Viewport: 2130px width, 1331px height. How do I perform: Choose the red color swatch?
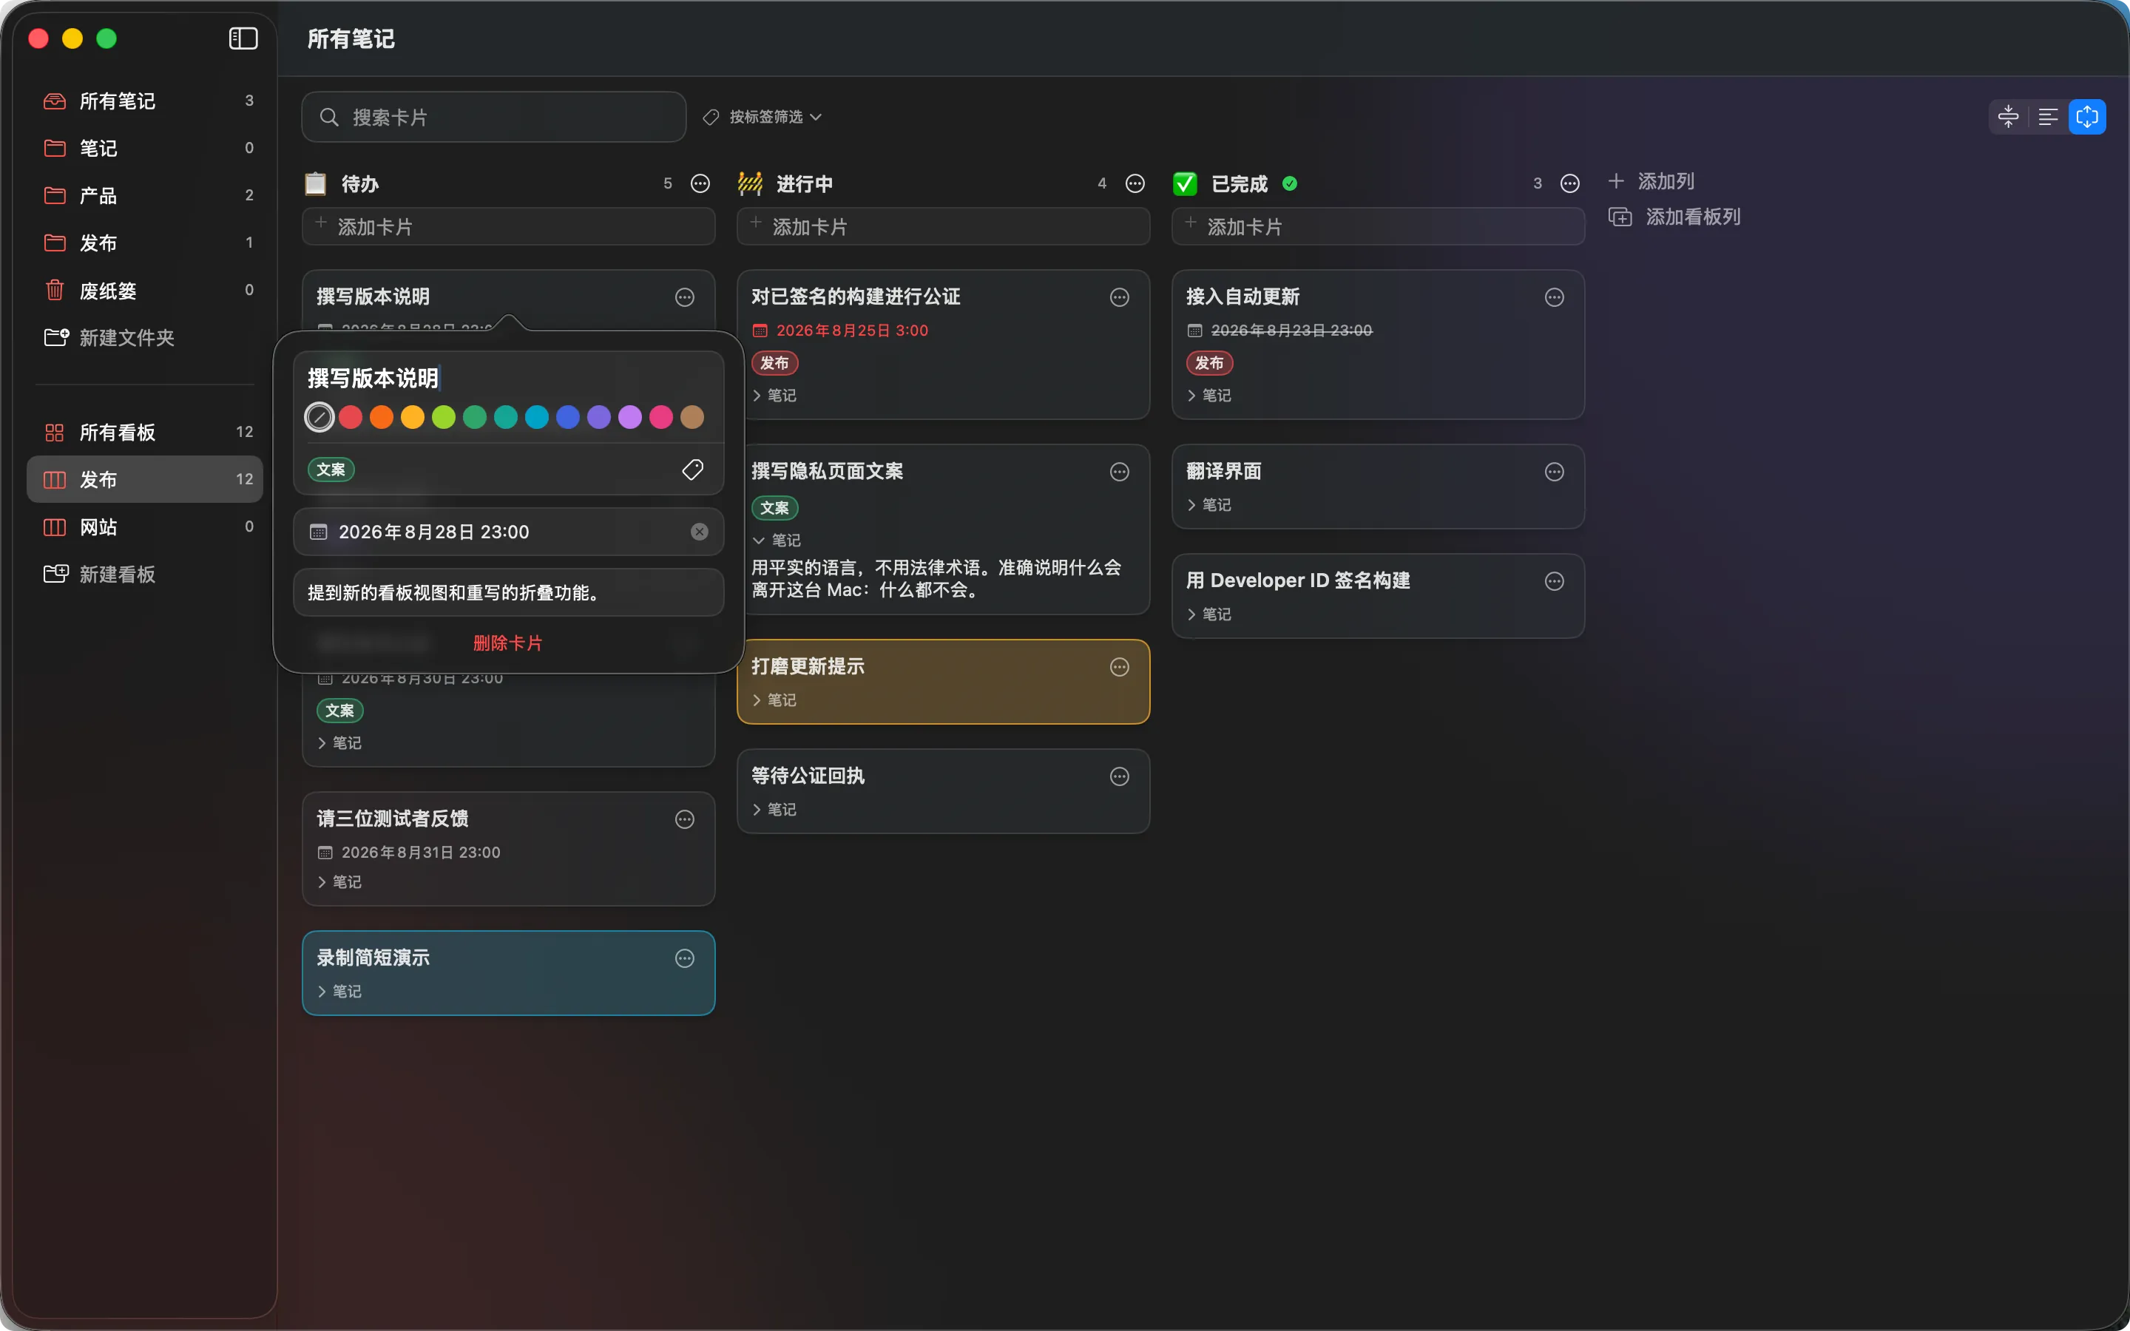(351, 417)
